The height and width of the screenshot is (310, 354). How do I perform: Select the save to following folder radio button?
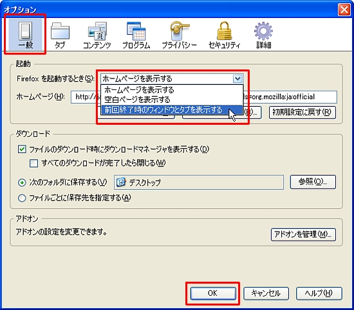click(22, 182)
